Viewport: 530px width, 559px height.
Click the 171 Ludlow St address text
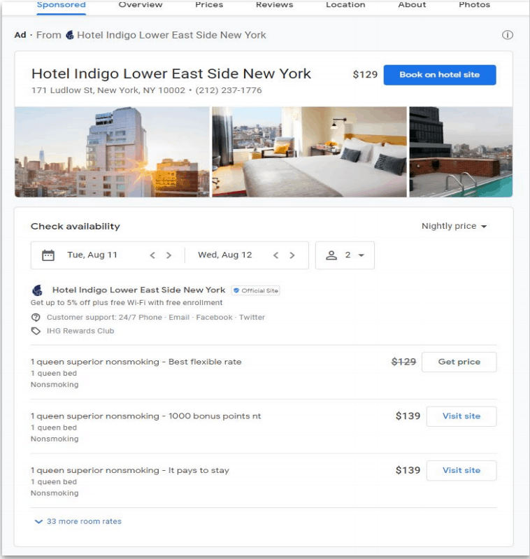coord(108,90)
